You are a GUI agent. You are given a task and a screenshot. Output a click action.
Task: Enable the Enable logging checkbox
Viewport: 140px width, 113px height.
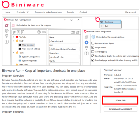click(x=93, y=51)
